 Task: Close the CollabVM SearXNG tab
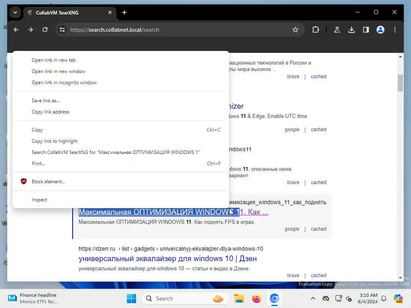(110, 12)
